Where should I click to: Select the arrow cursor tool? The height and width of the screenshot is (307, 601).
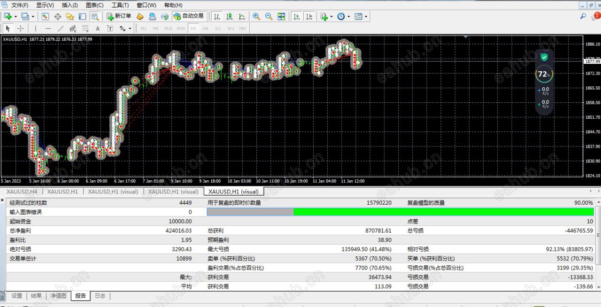tap(8, 28)
